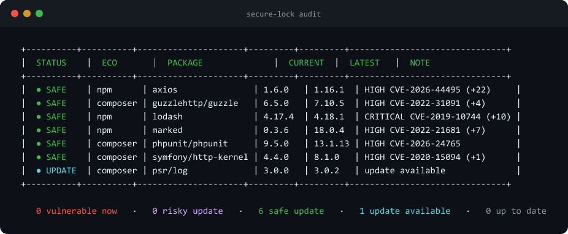Screen dimensions: 568x234
Task: Click the 'guzzlehttp/guzzle' package name
Action: (x=195, y=104)
